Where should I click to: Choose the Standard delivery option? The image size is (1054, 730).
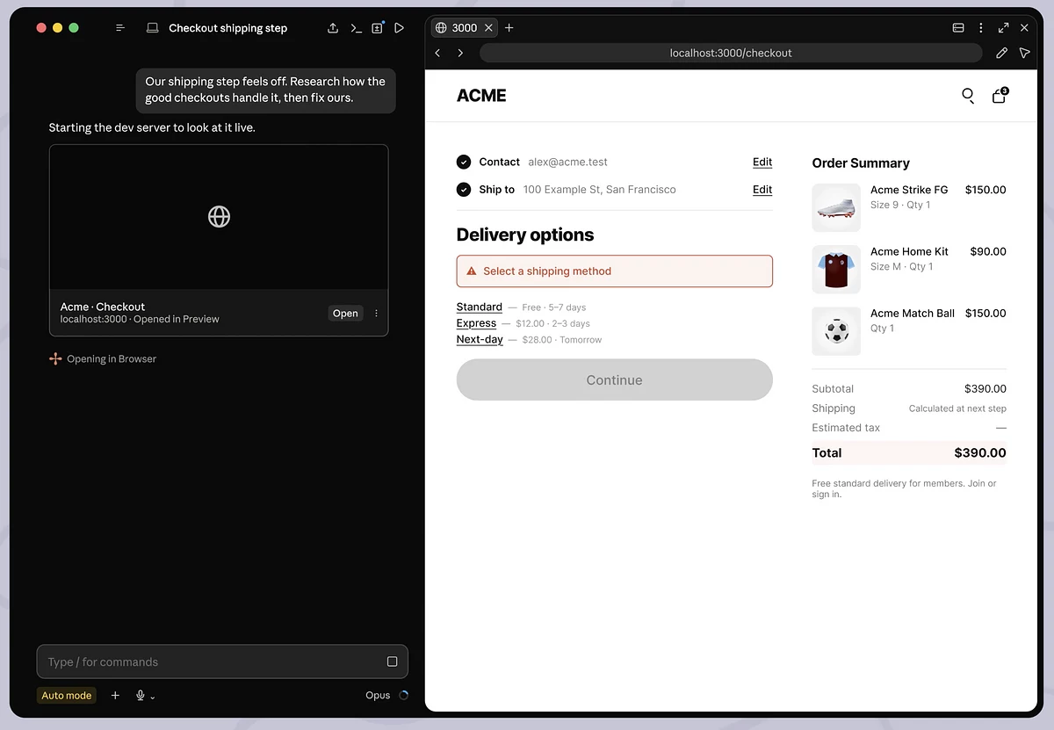tap(480, 307)
